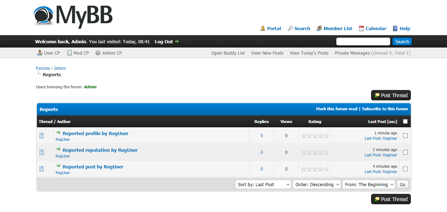The width and height of the screenshot is (447, 212).
Task: Click the User CP person icon
Action: 40,53
